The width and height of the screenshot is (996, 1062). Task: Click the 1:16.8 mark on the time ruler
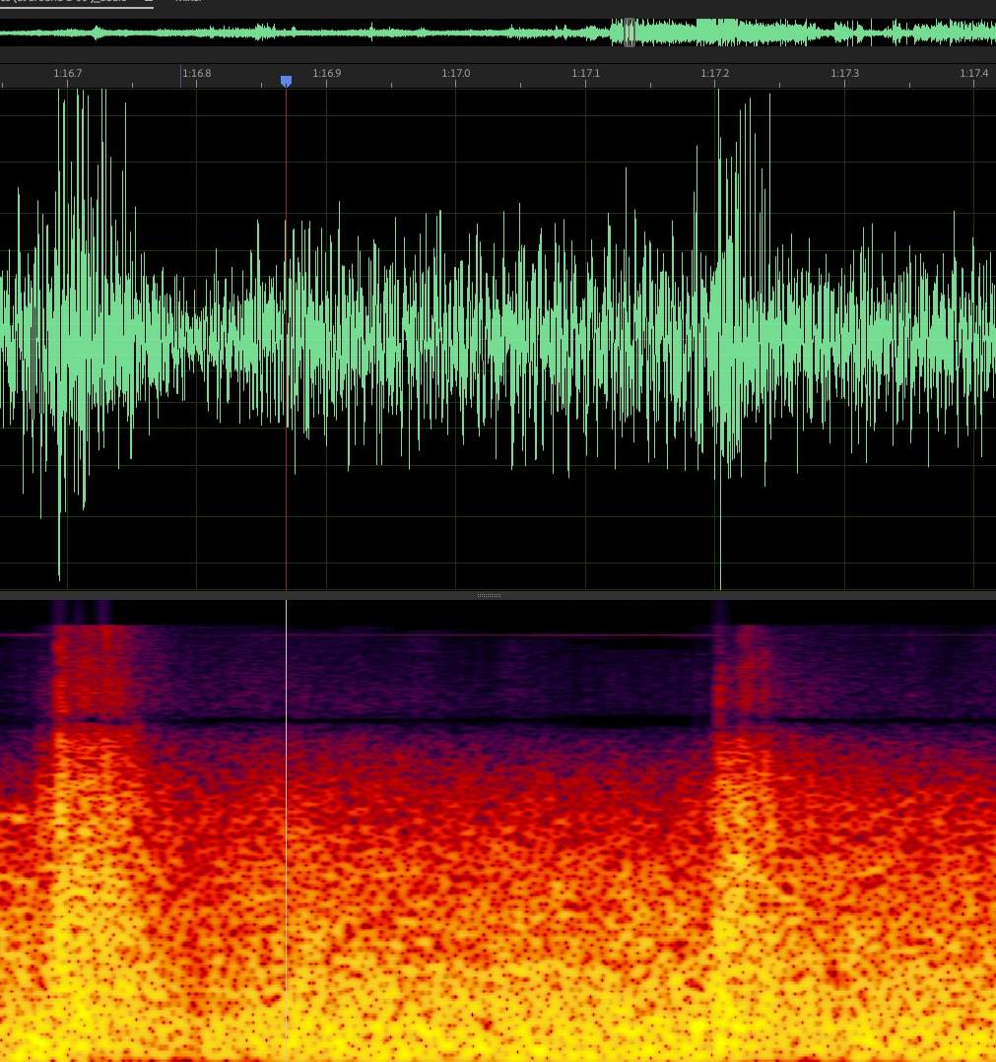(196, 74)
